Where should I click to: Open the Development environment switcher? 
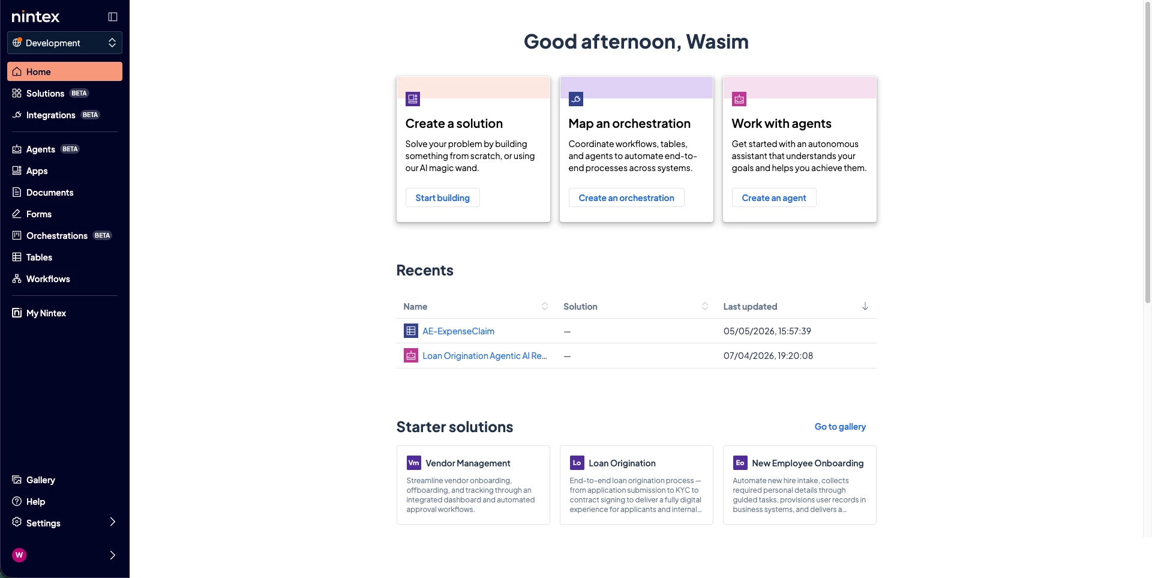[x=65, y=43]
